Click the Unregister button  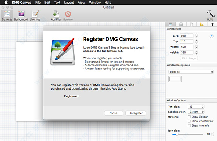[x=136, y=113]
